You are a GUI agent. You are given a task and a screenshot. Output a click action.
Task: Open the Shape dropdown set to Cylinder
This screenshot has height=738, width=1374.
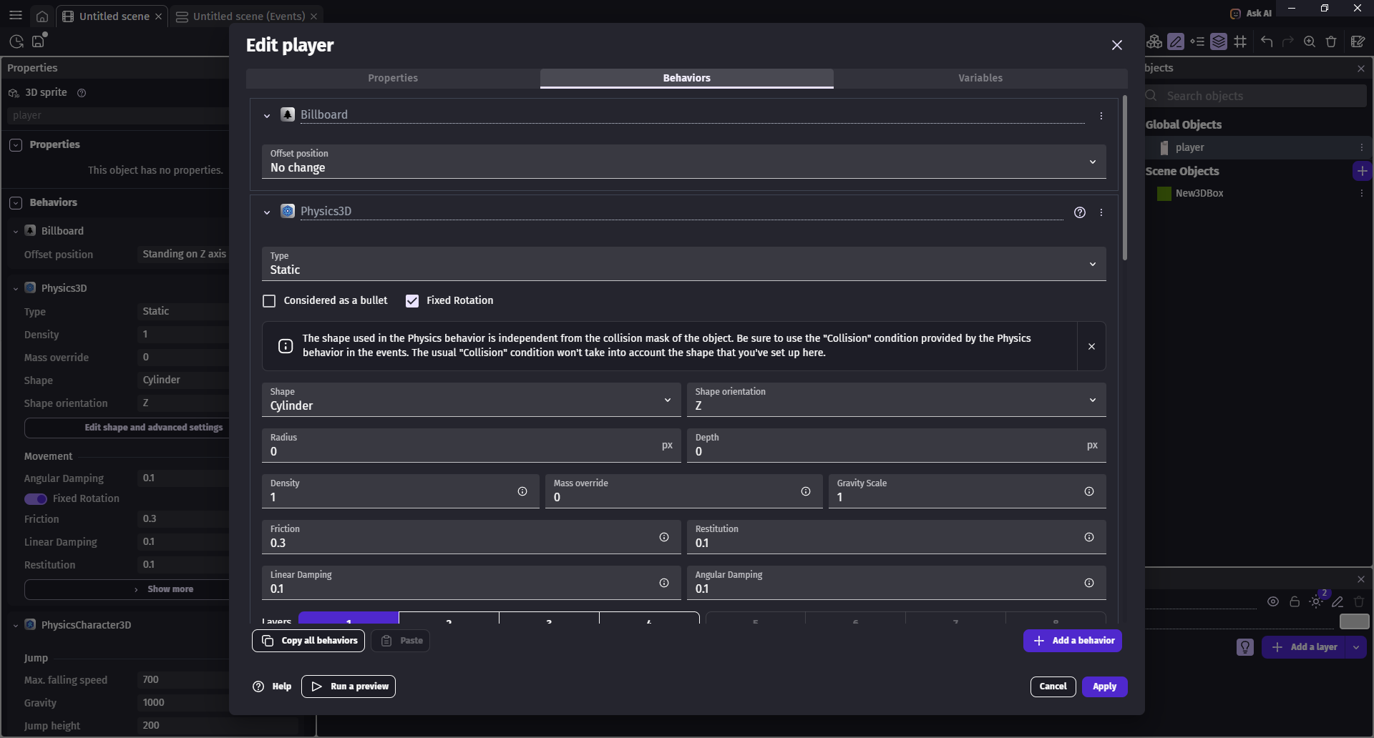click(x=470, y=400)
